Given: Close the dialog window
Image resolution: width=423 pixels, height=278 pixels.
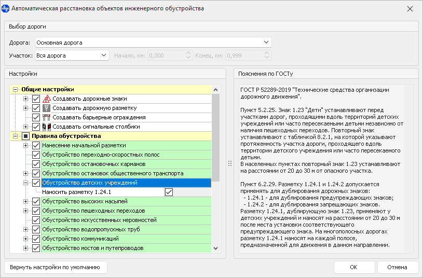Looking at the screenshot, I should coord(410,9).
